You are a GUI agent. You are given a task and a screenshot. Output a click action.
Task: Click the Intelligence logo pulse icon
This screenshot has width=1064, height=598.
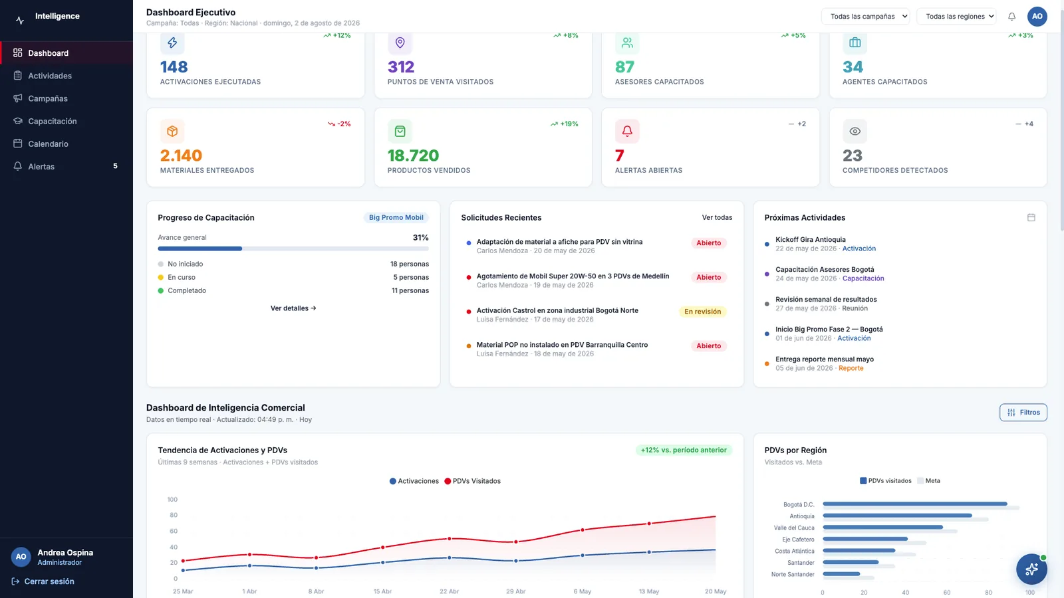click(x=20, y=20)
